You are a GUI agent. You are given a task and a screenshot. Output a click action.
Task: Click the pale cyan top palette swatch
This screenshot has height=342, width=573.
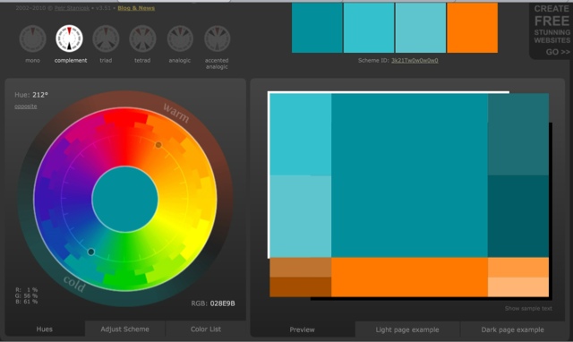pyautogui.click(x=421, y=28)
